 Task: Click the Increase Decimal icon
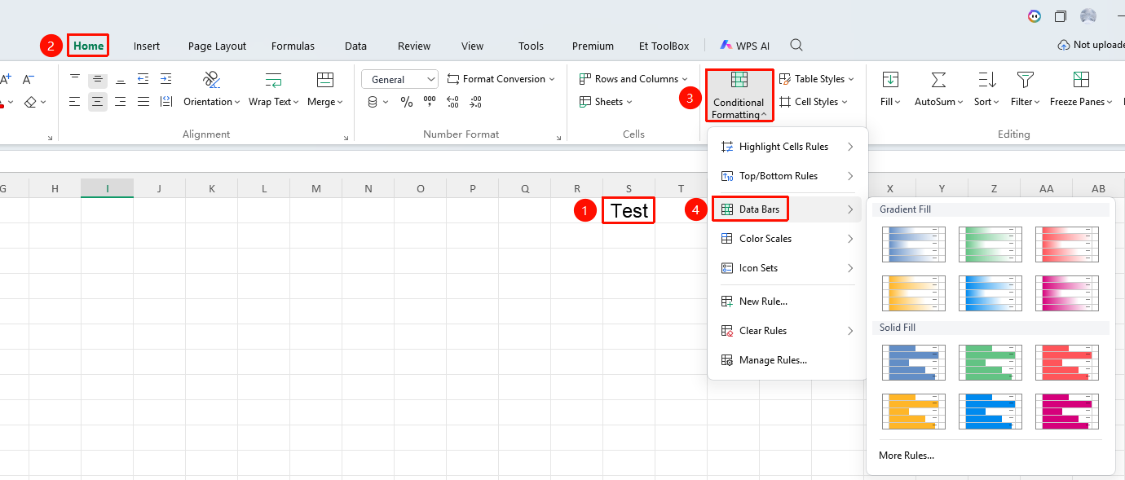452,102
